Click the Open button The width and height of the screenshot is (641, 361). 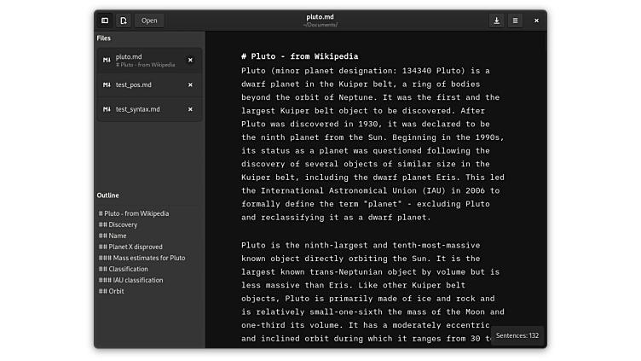point(149,20)
